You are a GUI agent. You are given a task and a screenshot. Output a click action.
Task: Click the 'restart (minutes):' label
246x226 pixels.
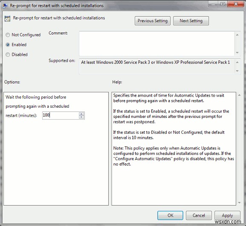pyautogui.click(x=21, y=116)
